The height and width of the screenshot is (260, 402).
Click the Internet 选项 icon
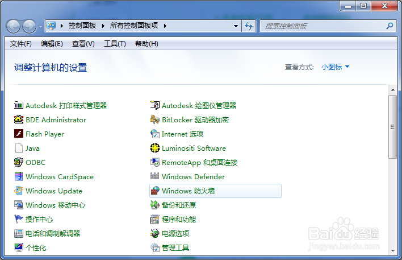(154, 134)
